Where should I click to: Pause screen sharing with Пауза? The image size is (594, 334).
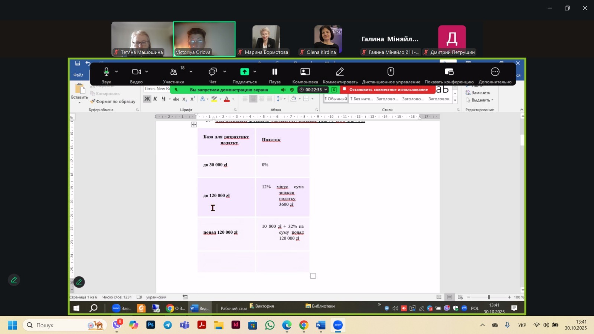[275, 72]
